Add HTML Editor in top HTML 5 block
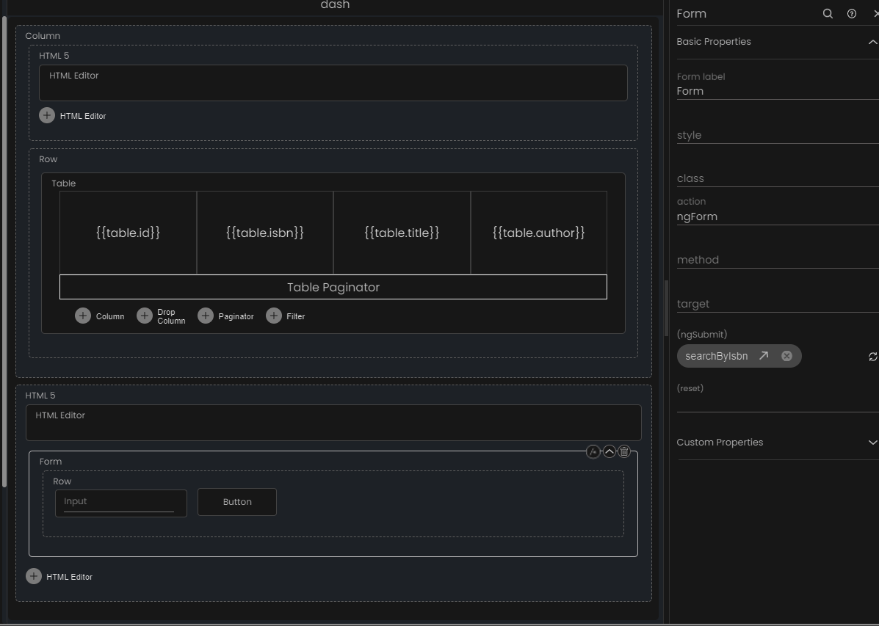Viewport: 879px width, 626px height. [47, 115]
